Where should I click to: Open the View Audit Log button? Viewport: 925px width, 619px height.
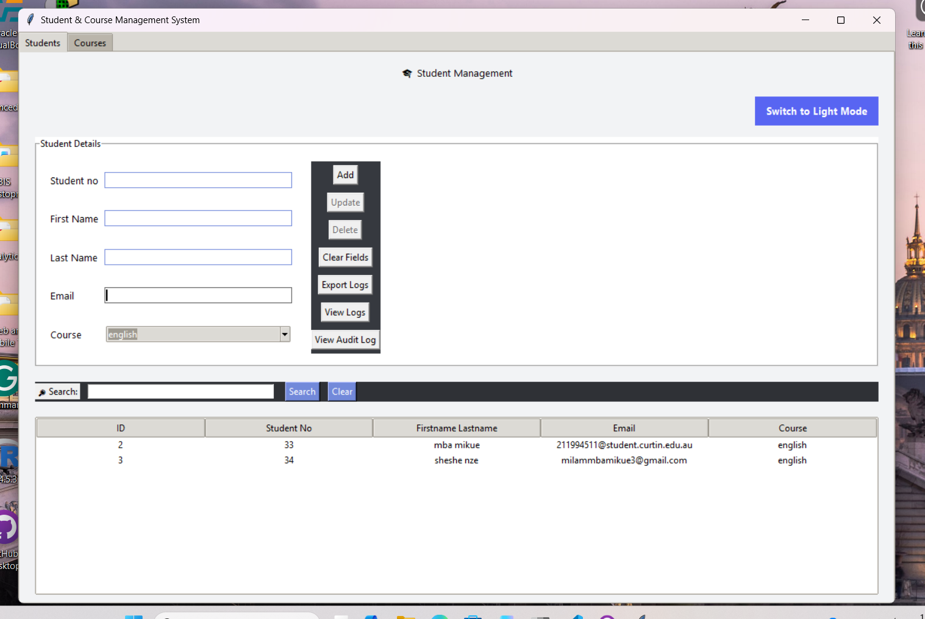tap(345, 340)
